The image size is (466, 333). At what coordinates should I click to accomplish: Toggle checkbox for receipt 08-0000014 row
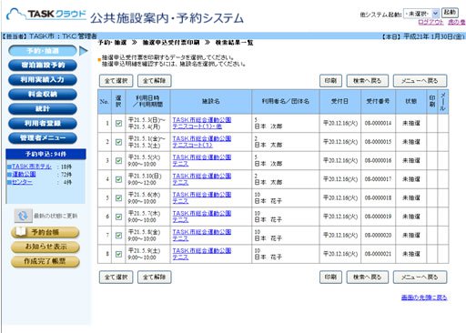[x=118, y=123]
